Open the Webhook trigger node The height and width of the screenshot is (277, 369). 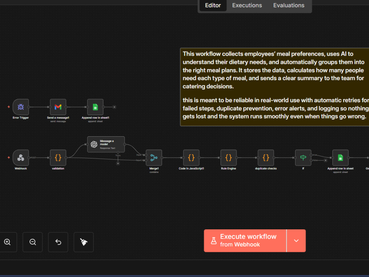(21, 158)
